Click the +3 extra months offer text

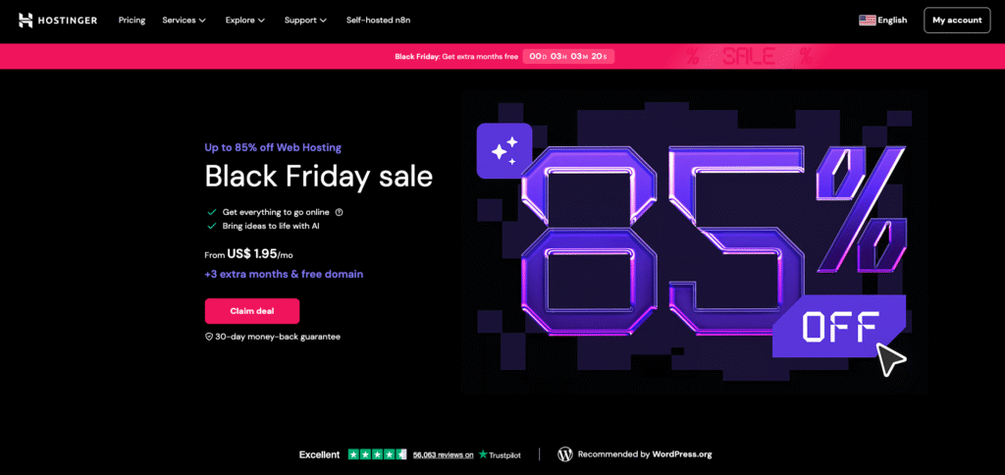coord(284,274)
